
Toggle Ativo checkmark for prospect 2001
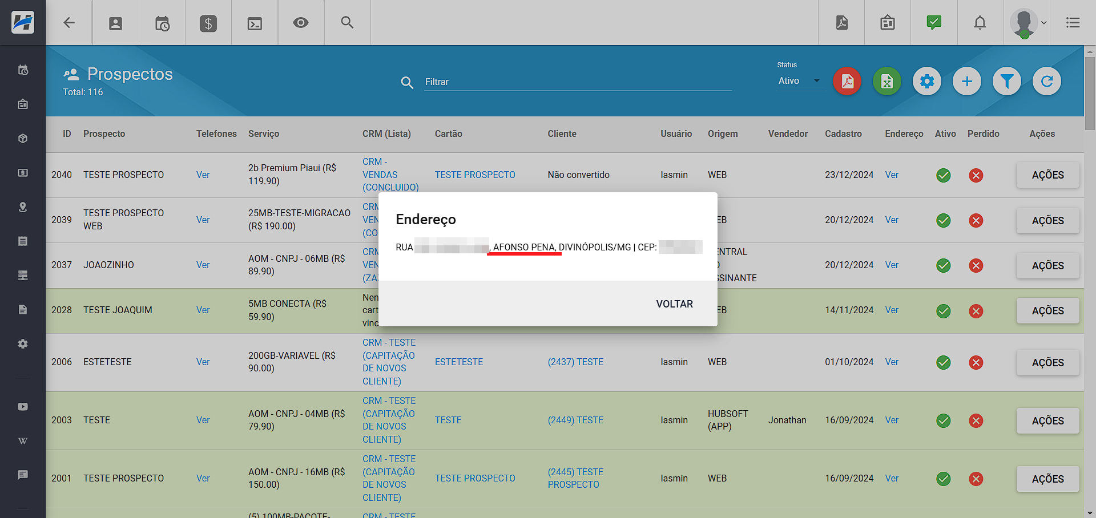(x=944, y=479)
